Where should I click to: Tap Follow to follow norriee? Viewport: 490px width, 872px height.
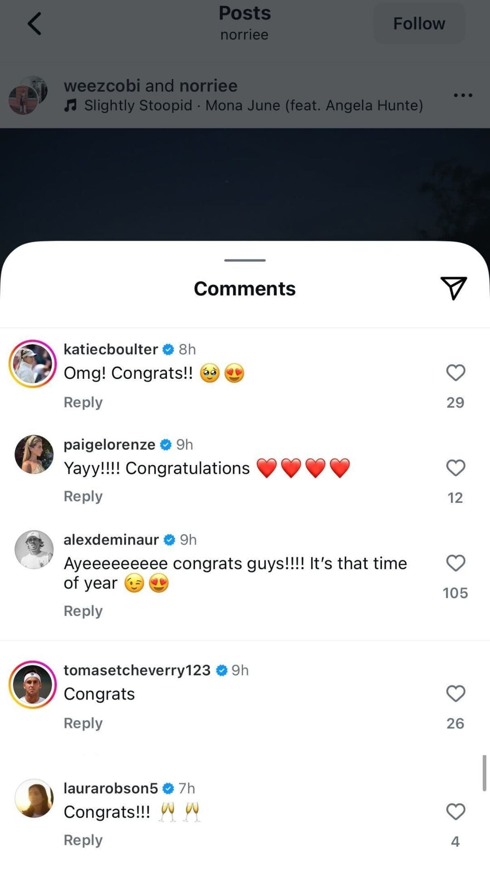pos(418,23)
